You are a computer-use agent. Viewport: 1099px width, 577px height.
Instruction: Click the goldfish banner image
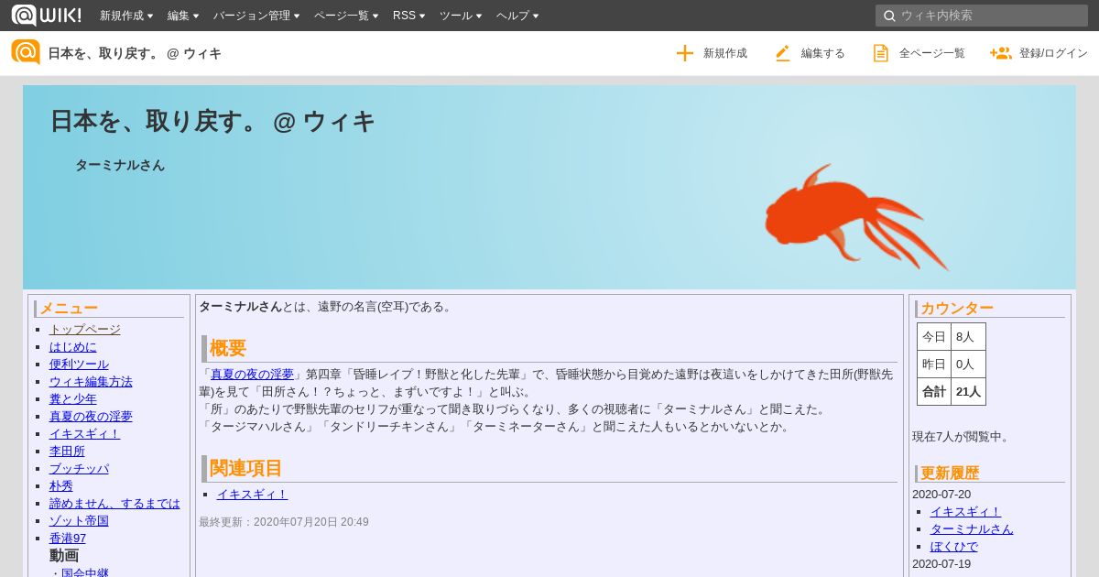pos(856,217)
